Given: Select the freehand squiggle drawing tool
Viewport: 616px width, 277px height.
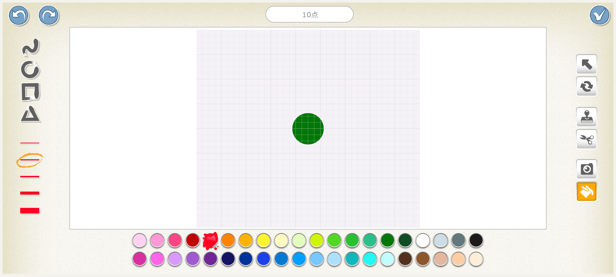Looking at the screenshot, I should pos(30,47).
